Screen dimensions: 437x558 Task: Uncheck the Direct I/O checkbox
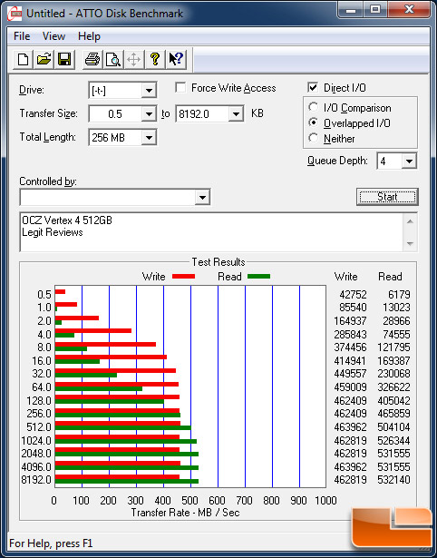pyautogui.click(x=313, y=87)
